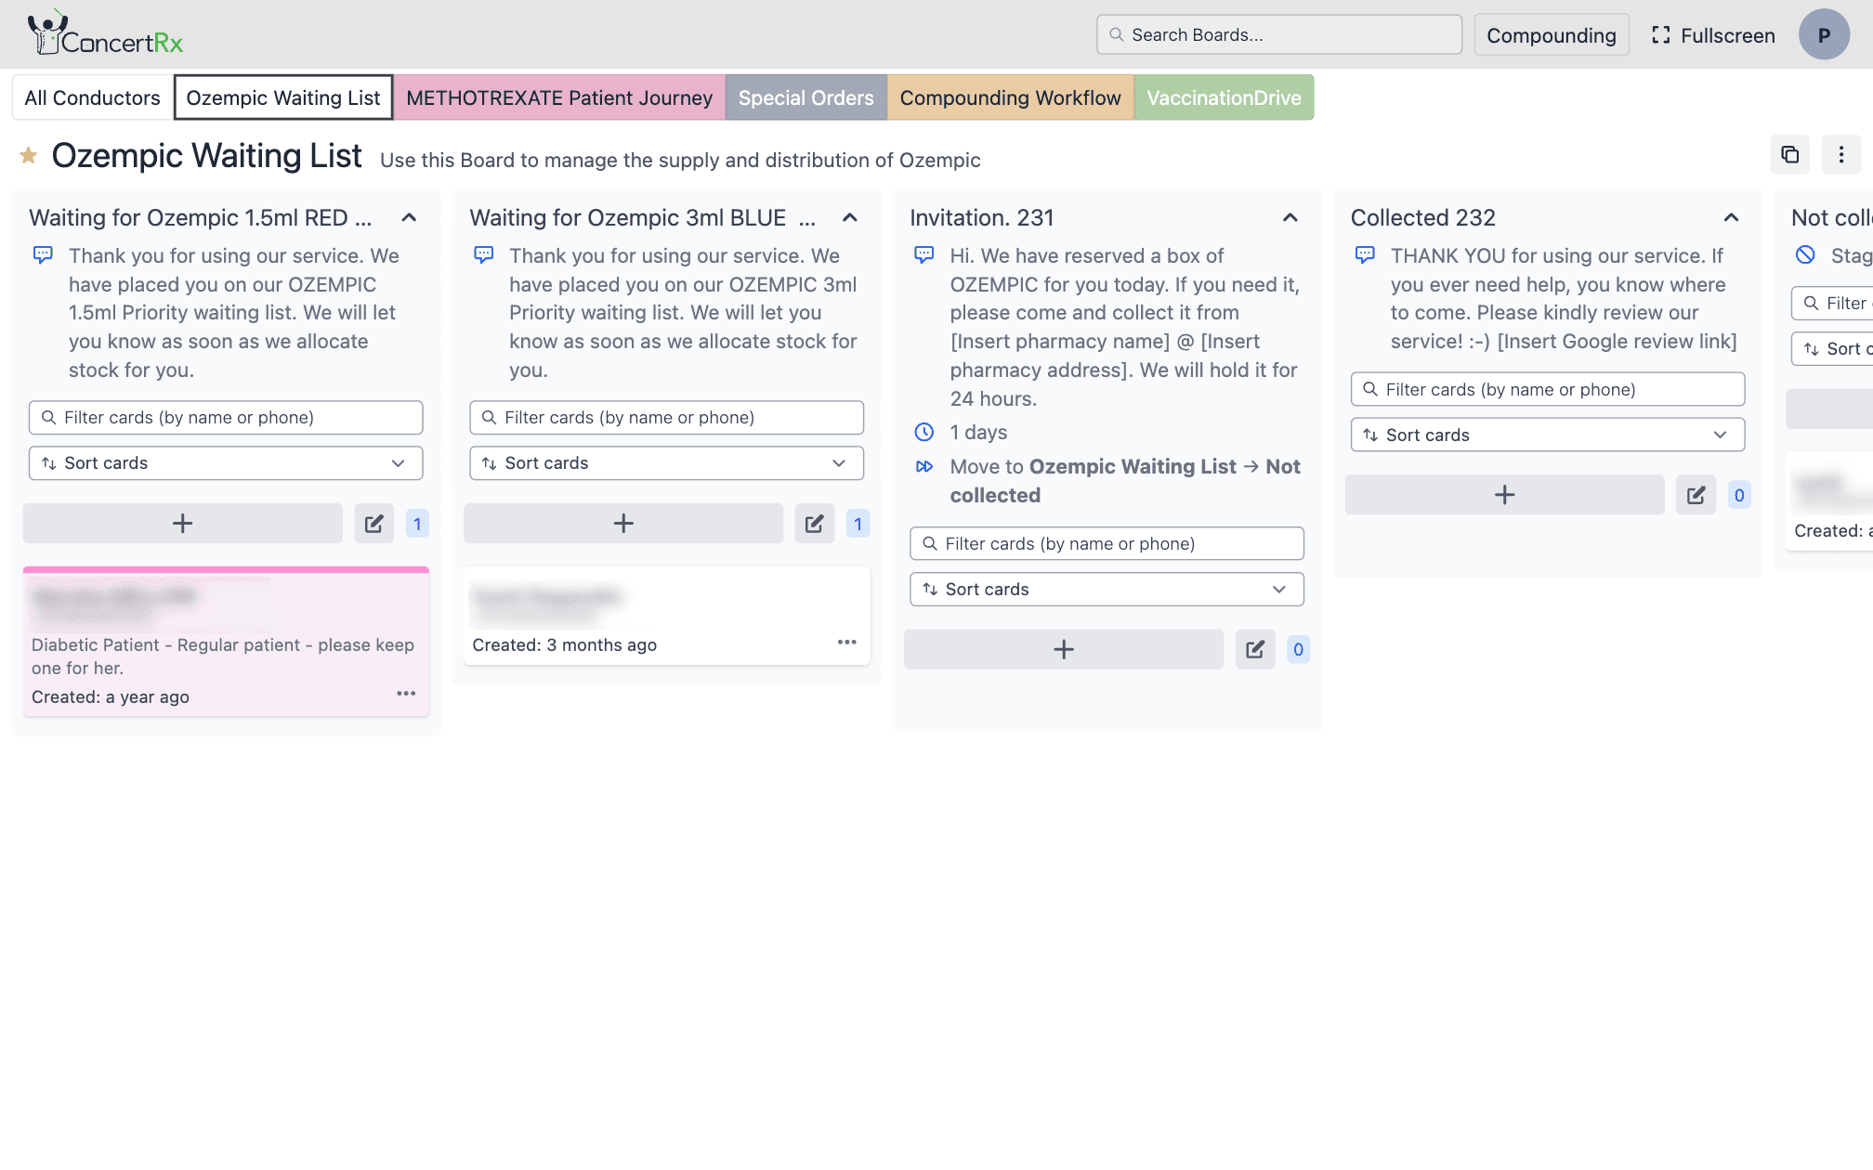This screenshot has height=1170, width=1873.
Task: Click the copy board icon
Action: point(1789,155)
